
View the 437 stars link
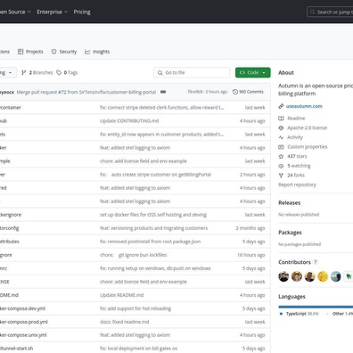pos(297,156)
